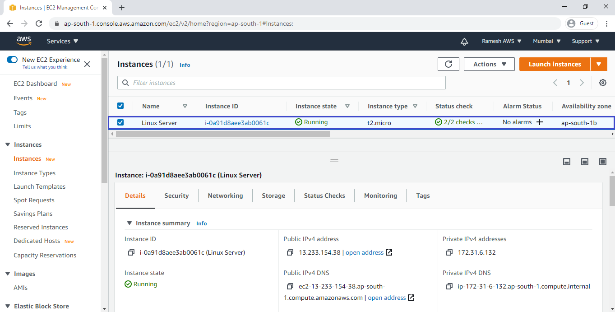The width and height of the screenshot is (615, 312).
Task: Go to next page of instances
Action: [x=582, y=83]
